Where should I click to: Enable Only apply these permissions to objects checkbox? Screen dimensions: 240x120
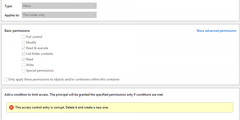(6, 80)
